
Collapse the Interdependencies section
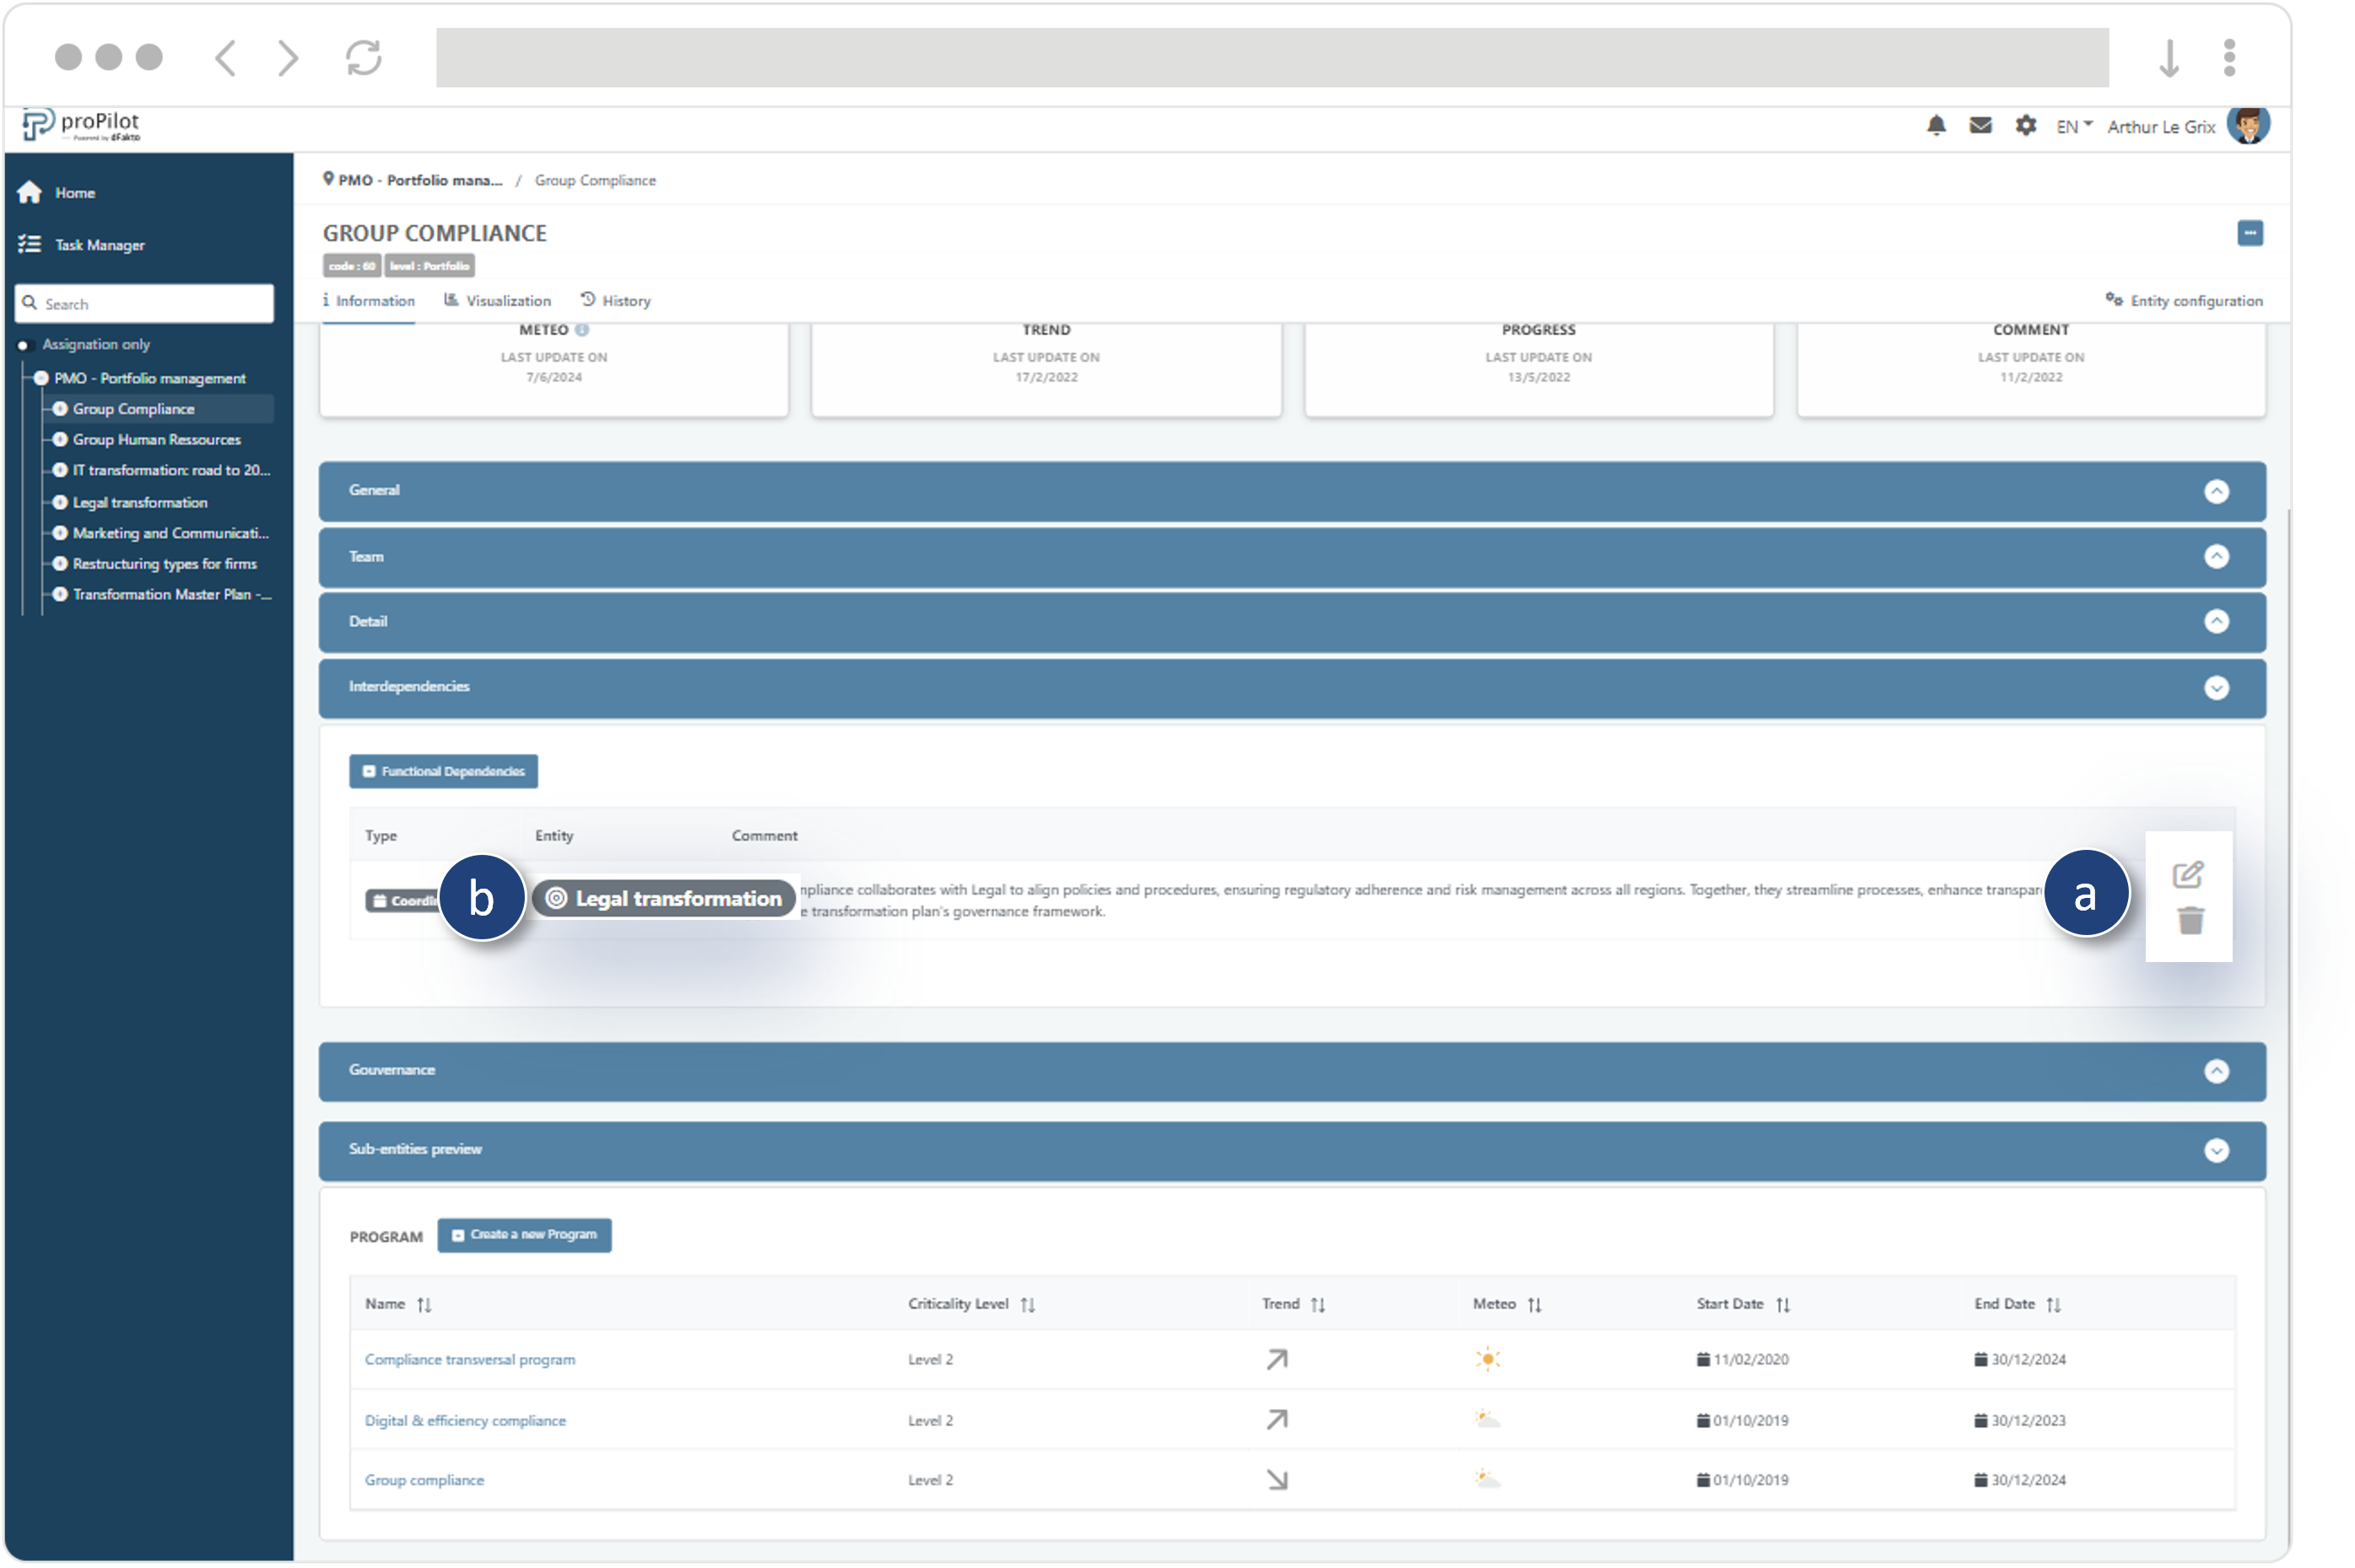pos(2216,688)
